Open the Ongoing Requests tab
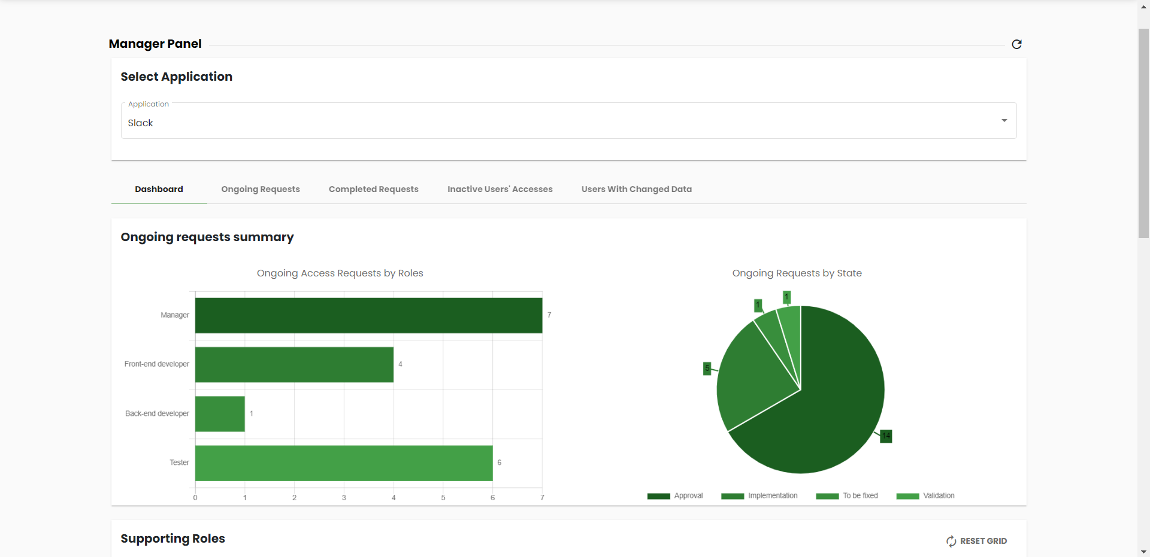The height and width of the screenshot is (557, 1150). [261, 189]
